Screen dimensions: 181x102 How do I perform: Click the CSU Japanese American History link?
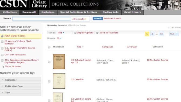click(22, 61)
